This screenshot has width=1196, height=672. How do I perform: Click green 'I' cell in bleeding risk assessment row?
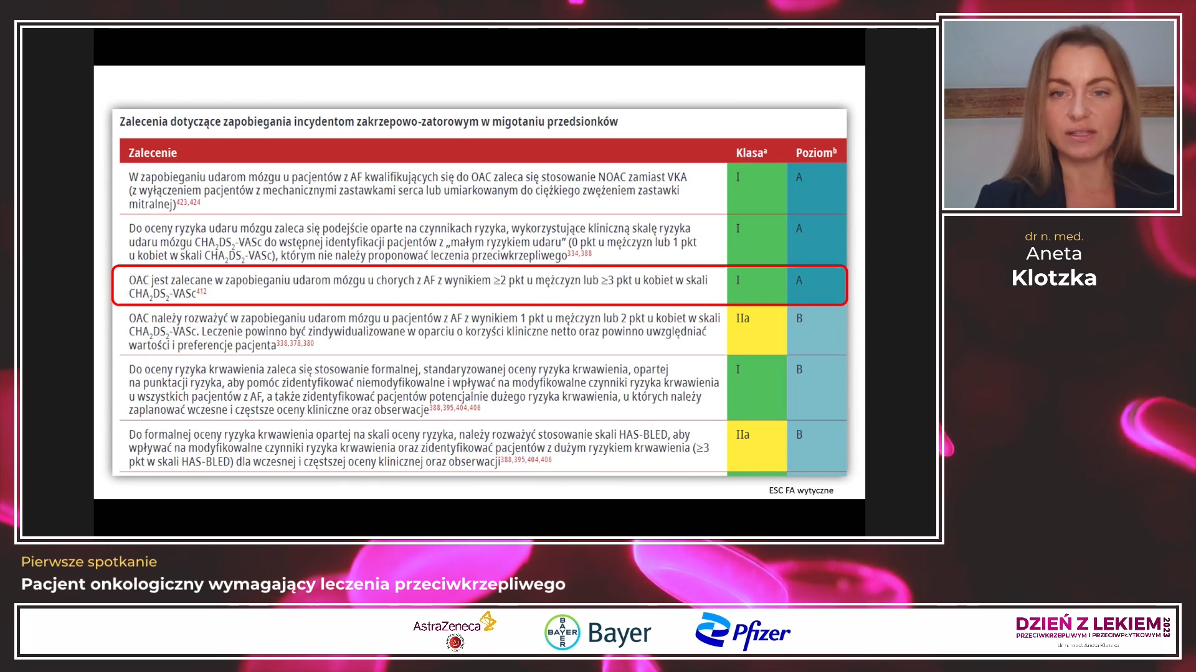pos(757,388)
